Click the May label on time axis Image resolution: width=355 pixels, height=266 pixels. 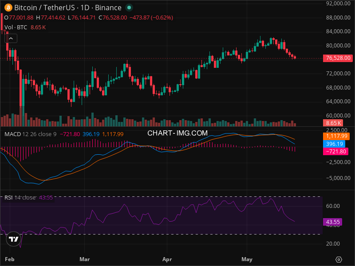pyautogui.click(x=247, y=259)
